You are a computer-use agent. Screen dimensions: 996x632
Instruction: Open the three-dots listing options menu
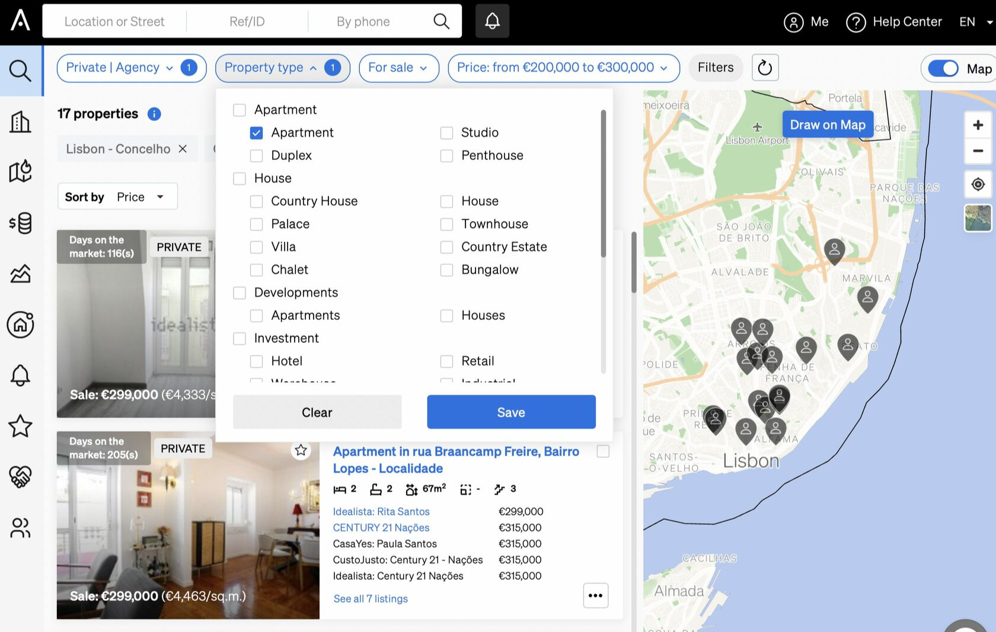click(595, 595)
